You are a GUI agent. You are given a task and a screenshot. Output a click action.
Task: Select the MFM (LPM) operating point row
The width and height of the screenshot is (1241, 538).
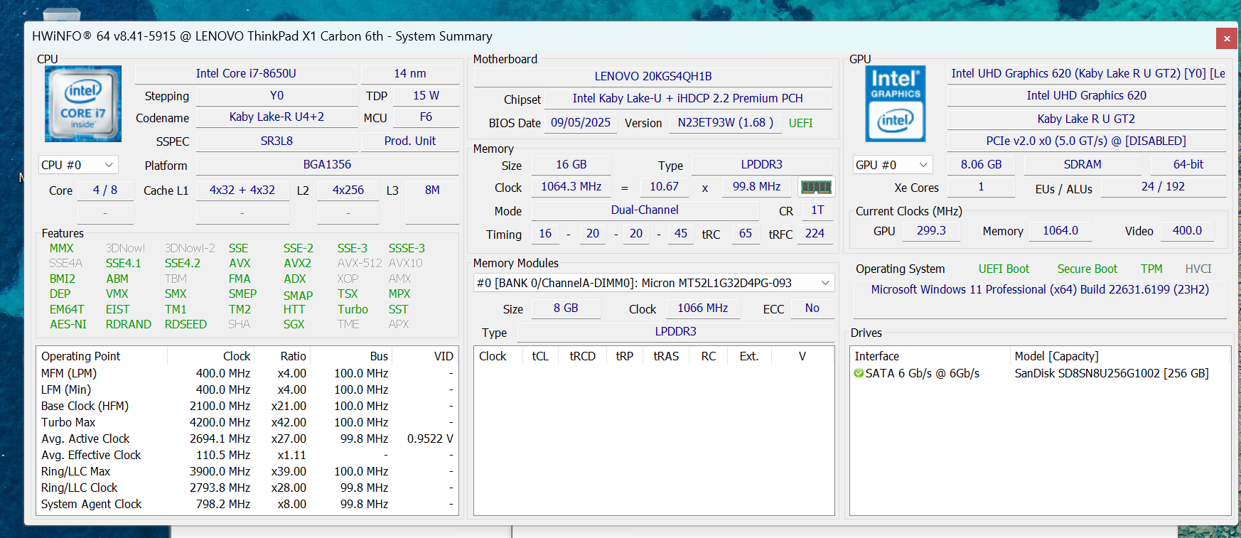tap(247, 373)
